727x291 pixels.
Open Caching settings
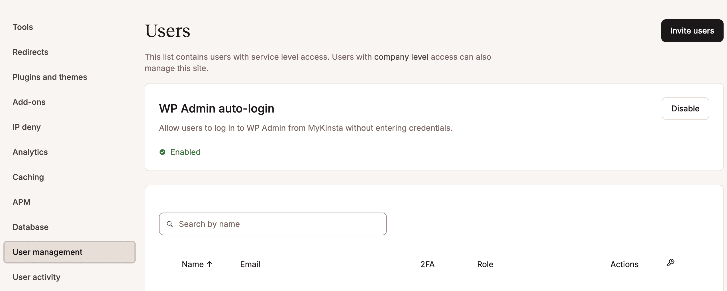28,177
